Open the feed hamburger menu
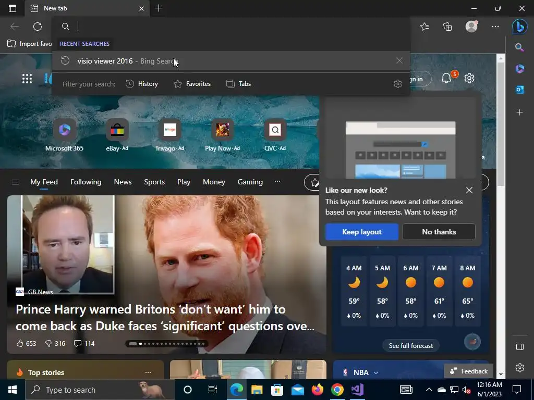 [x=15, y=182]
